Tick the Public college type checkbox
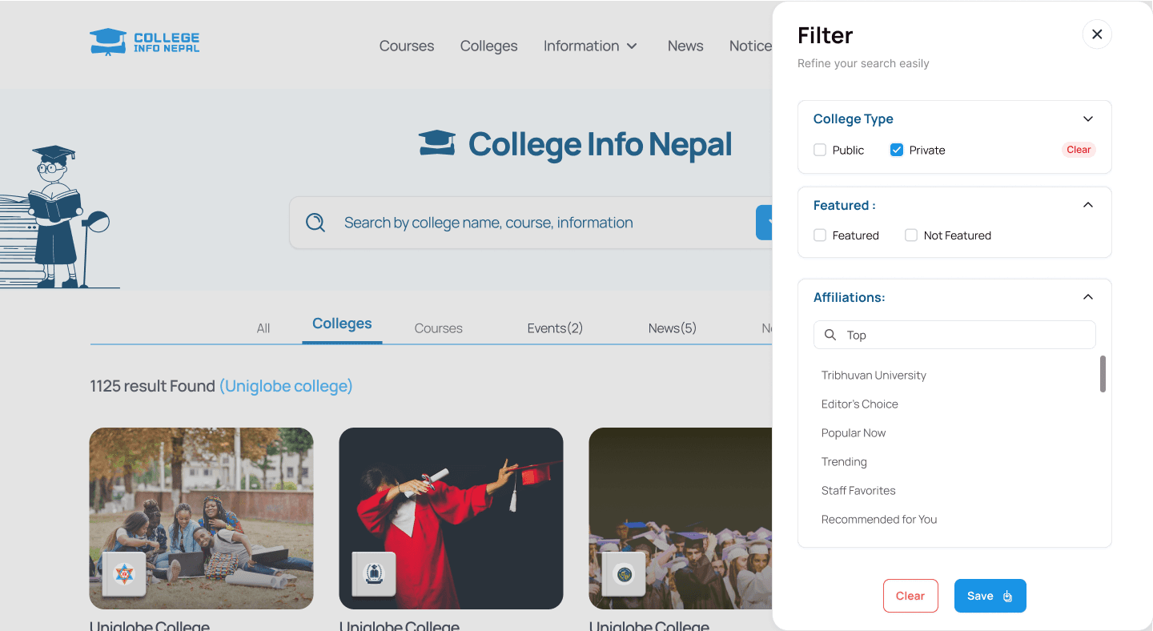This screenshot has width=1153, height=631. [820, 150]
